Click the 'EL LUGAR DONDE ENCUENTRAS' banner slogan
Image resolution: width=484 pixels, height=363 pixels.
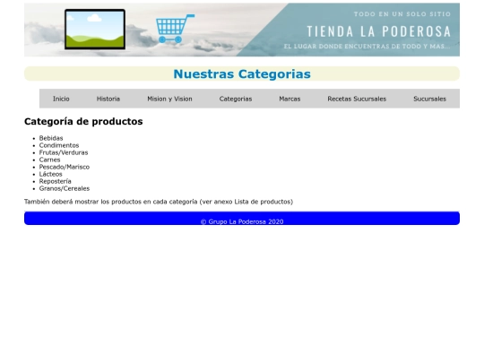[x=367, y=47]
